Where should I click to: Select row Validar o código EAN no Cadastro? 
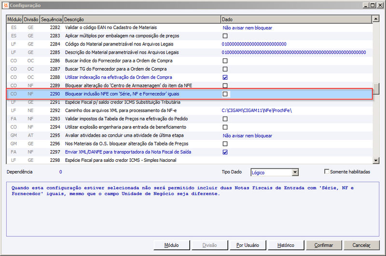point(189,28)
